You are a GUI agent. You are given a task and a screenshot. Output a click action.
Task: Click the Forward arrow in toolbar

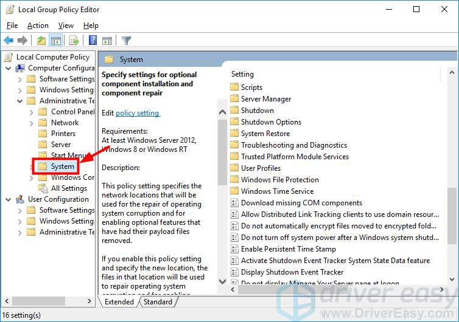(x=23, y=41)
